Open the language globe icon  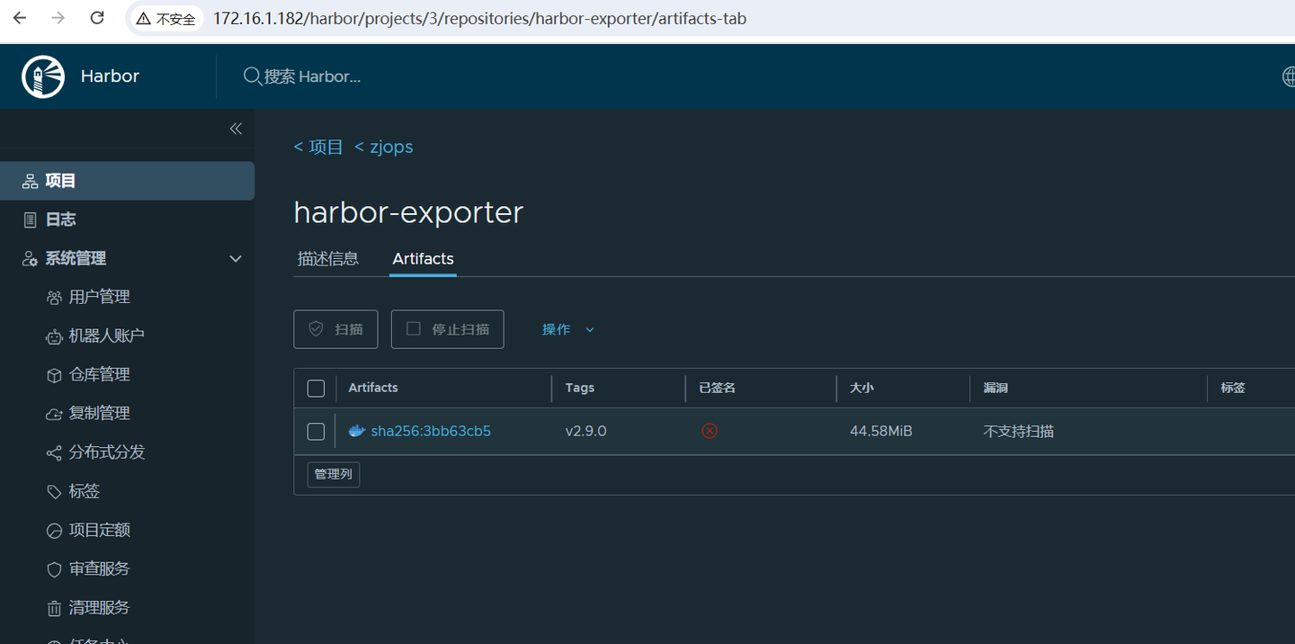pyautogui.click(x=1288, y=76)
